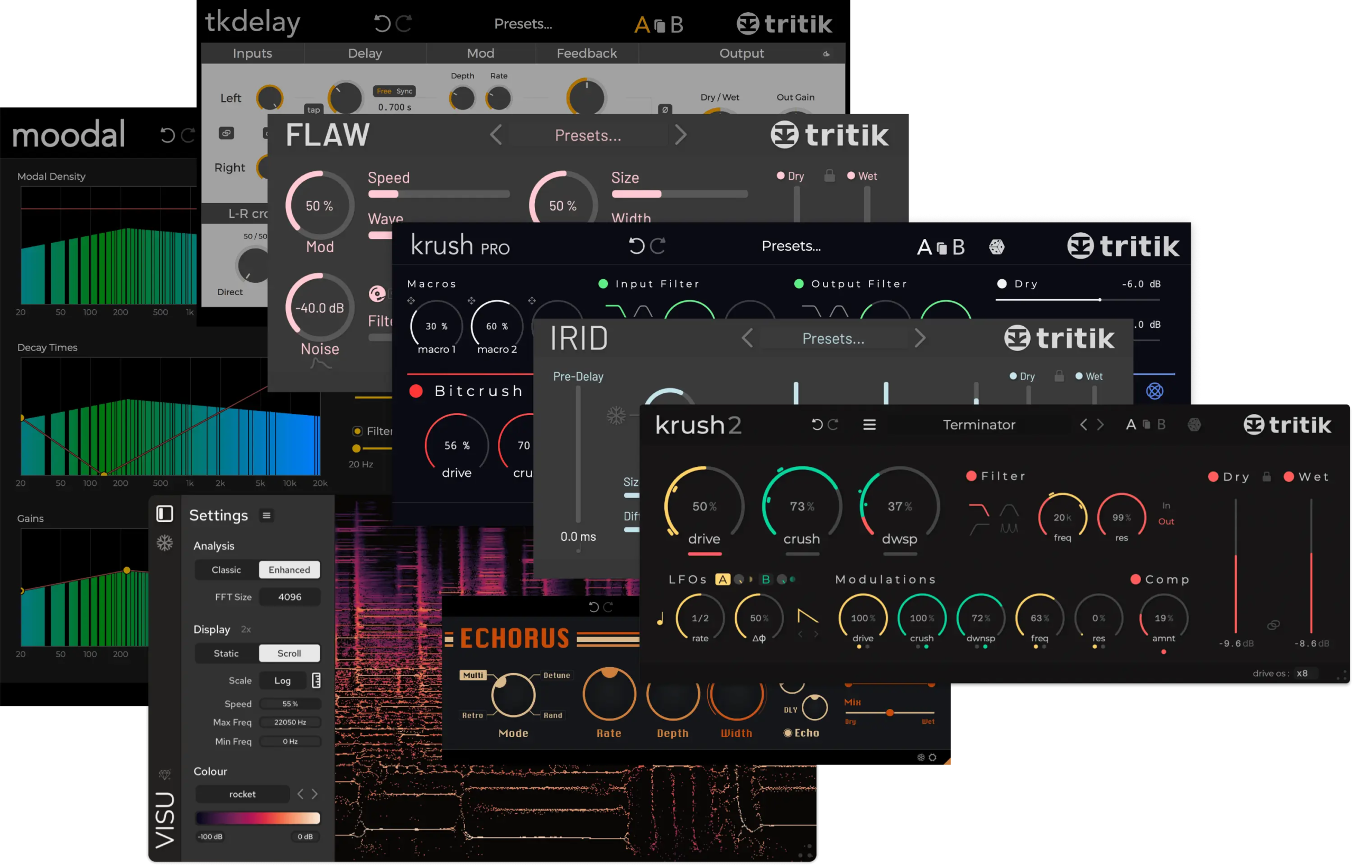Open the krush2 hamburger preset menu

869,425
